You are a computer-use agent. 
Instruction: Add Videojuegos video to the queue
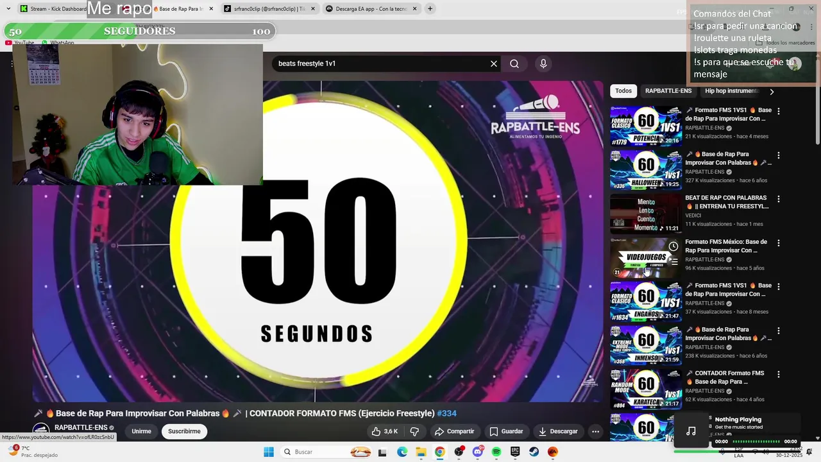(673, 261)
